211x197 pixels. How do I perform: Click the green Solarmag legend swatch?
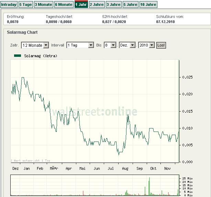18,55
